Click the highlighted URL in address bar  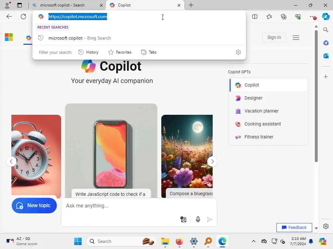click(77, 17)
